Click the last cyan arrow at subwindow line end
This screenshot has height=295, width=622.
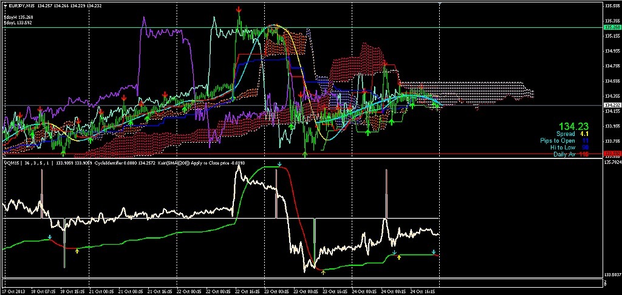tap(434, 252)
